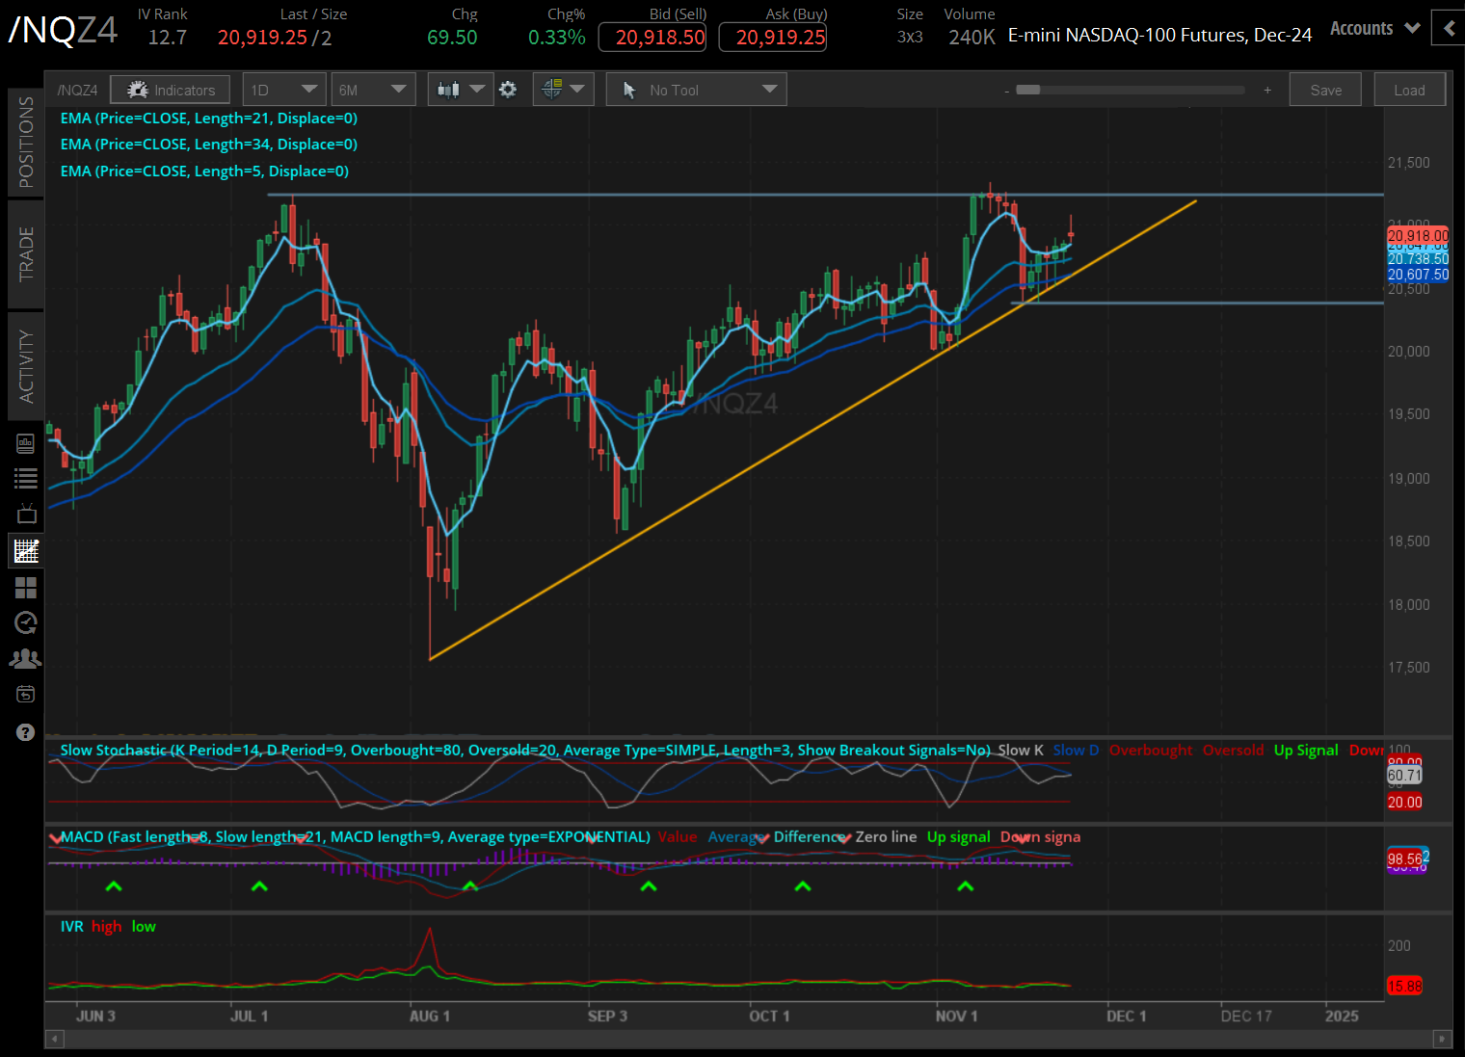The width and height of the screenshot is (1465, 1057).
Task: Open the 6M range dropdown
Action: tap(373, 89)
